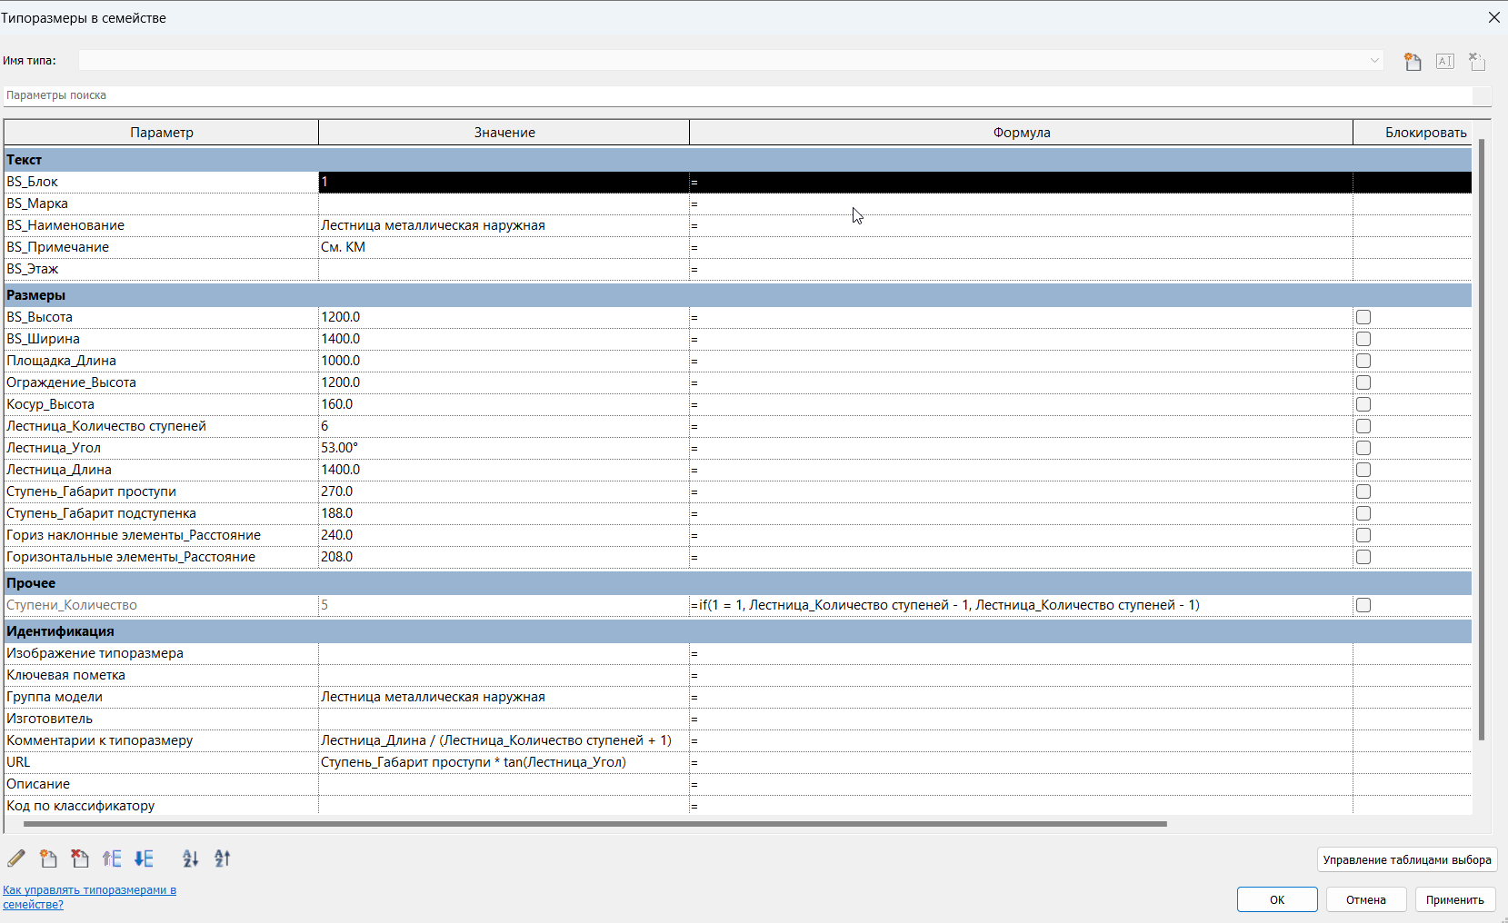Toggle lock checkbox for BS_Высота
Image resolution: width=1508 pixels, height=923 pixels.
coord(1363,317)
